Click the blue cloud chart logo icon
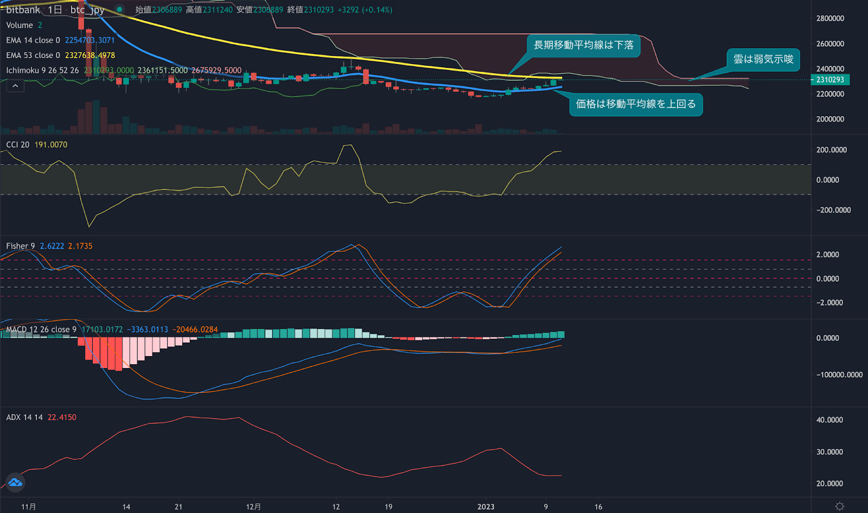The image size is (868, 513). pos(15,482)
